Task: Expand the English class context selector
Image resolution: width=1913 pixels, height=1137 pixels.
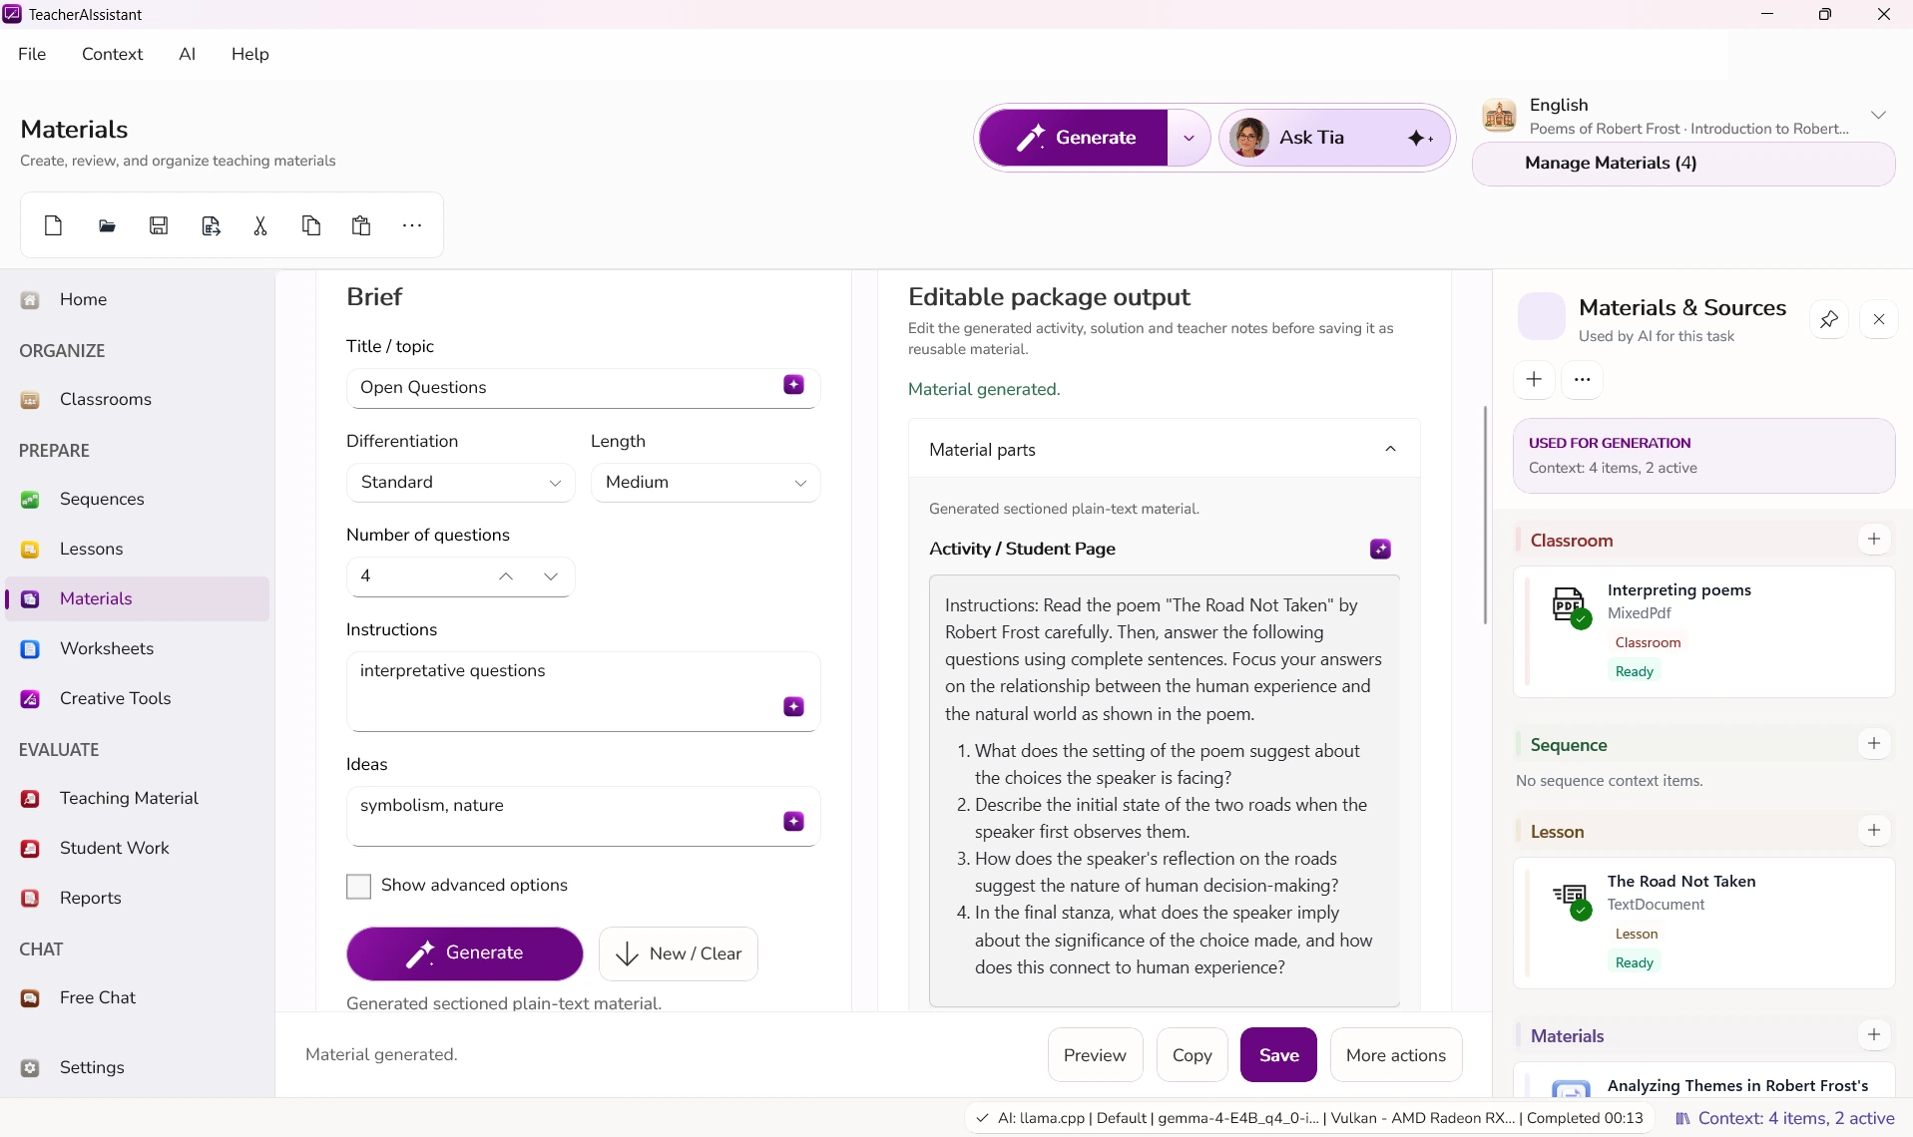Action: point(1878,115)
